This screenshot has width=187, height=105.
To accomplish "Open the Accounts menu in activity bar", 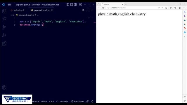I will pyautogui.click(x=4, y=87).
